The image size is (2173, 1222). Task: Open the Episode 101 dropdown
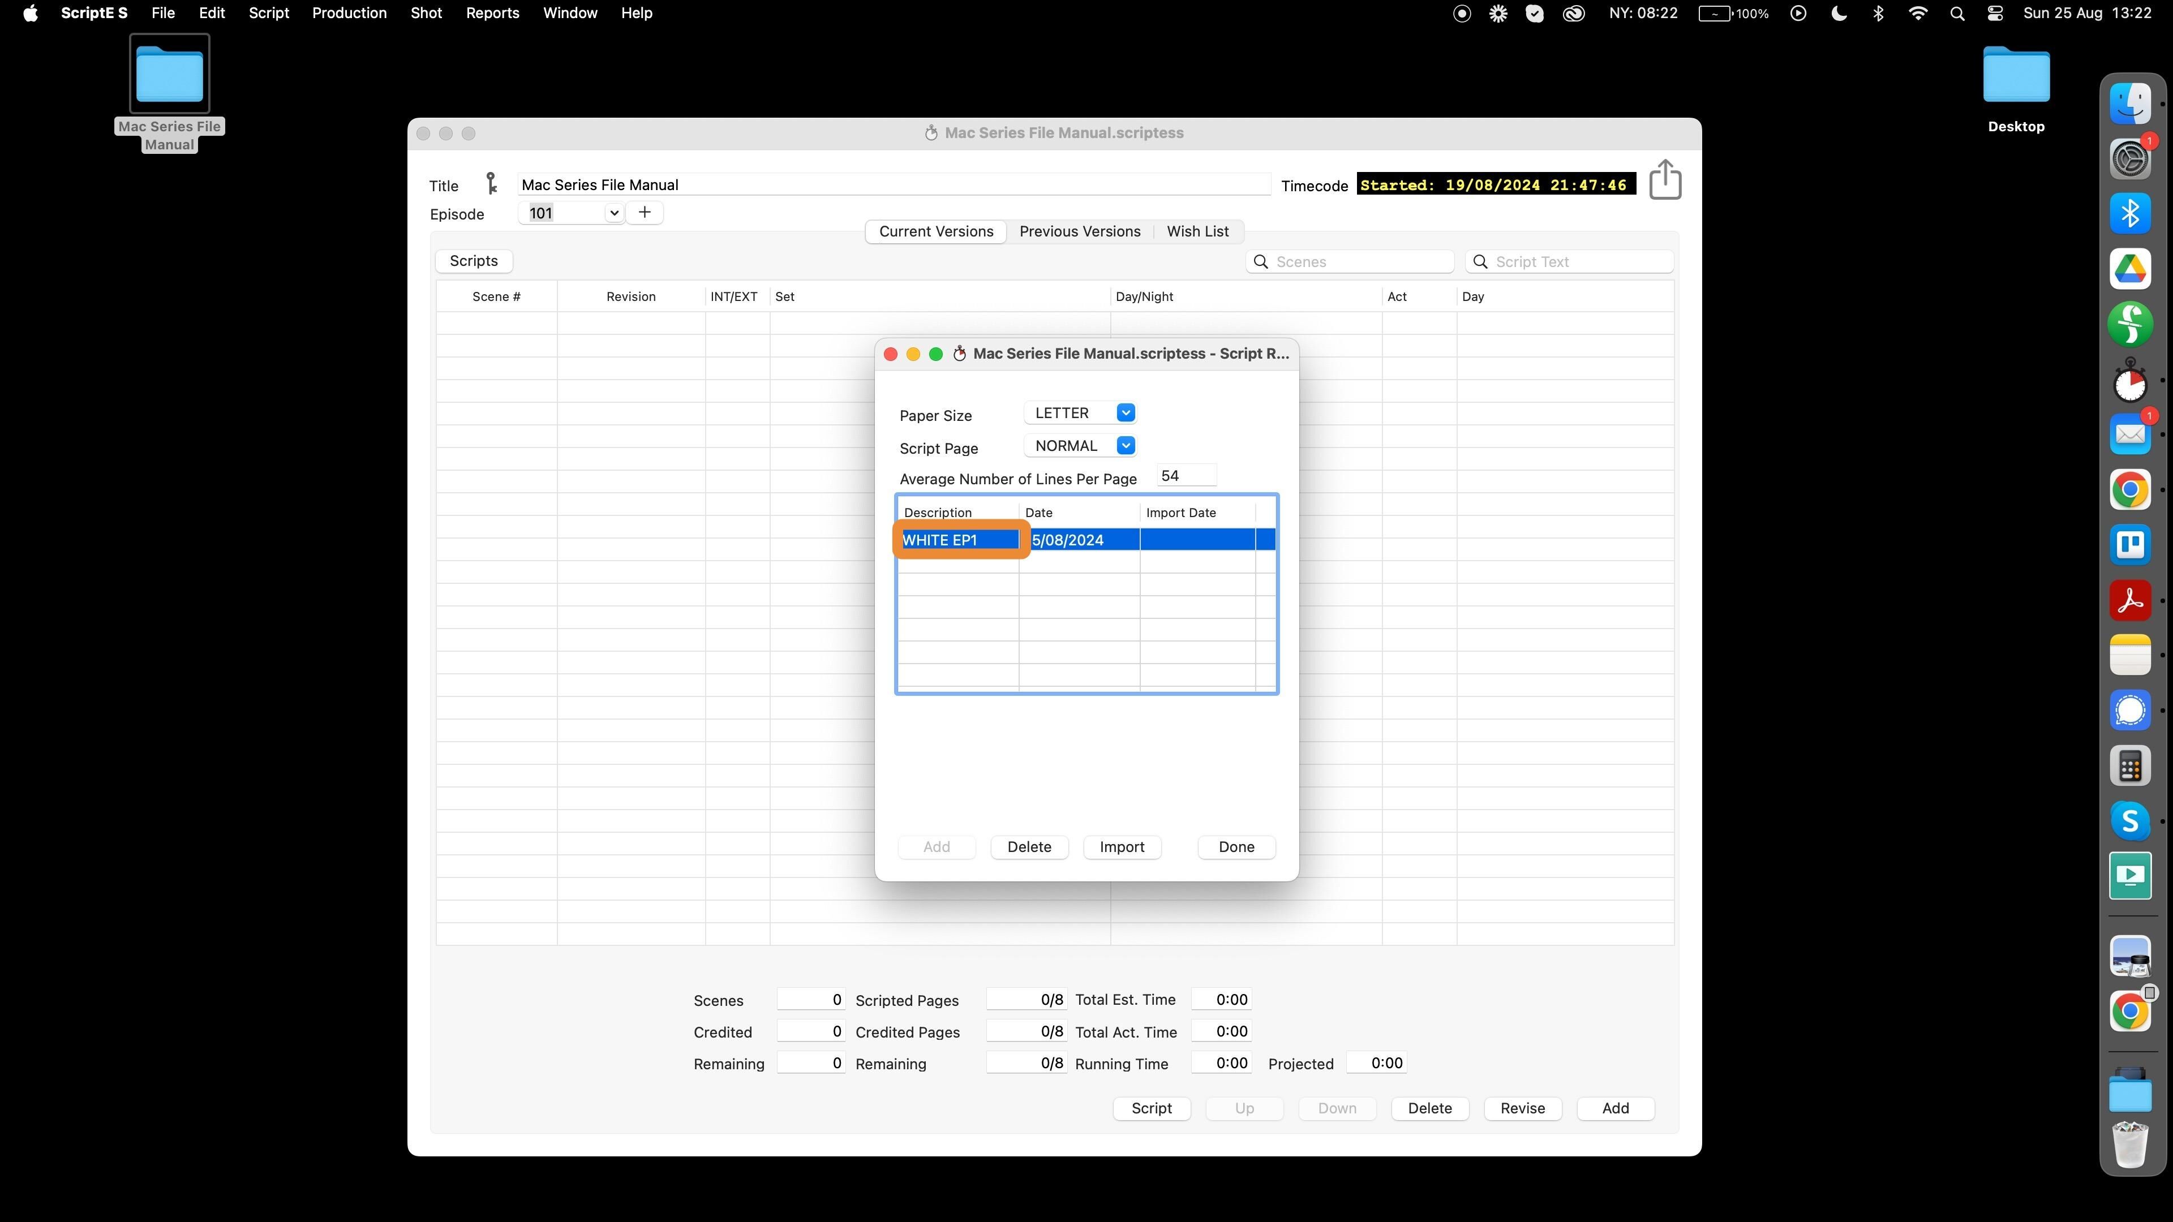[614, 213]
